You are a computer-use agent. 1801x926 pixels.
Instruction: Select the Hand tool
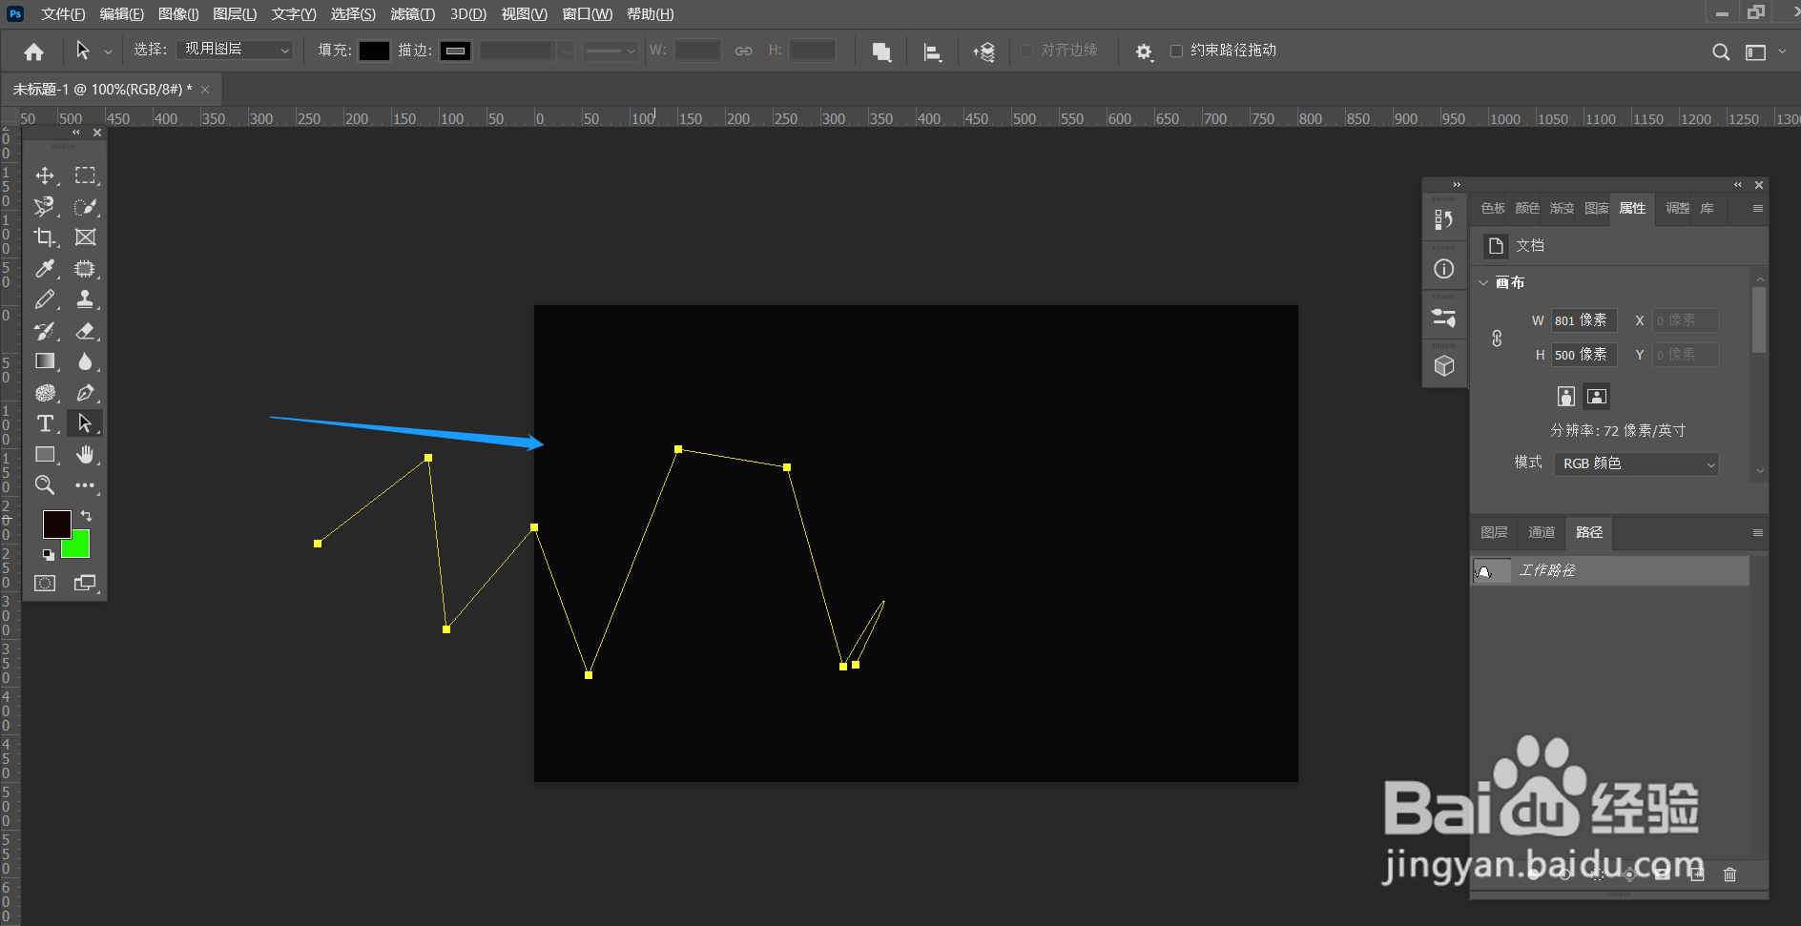click(x=86, y=455)
